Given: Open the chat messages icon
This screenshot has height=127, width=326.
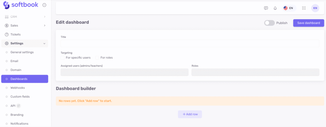Looking at the screenshot, I should click(266, 8).
